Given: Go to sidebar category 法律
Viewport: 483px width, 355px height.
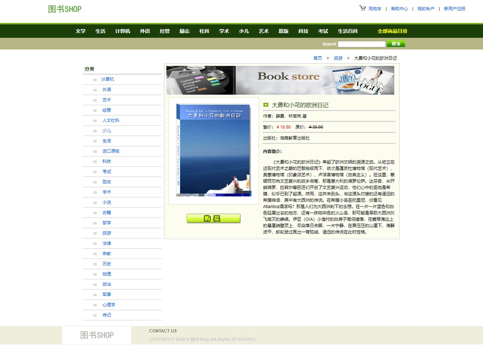Looking at the screenshot, I should (107, 244).
